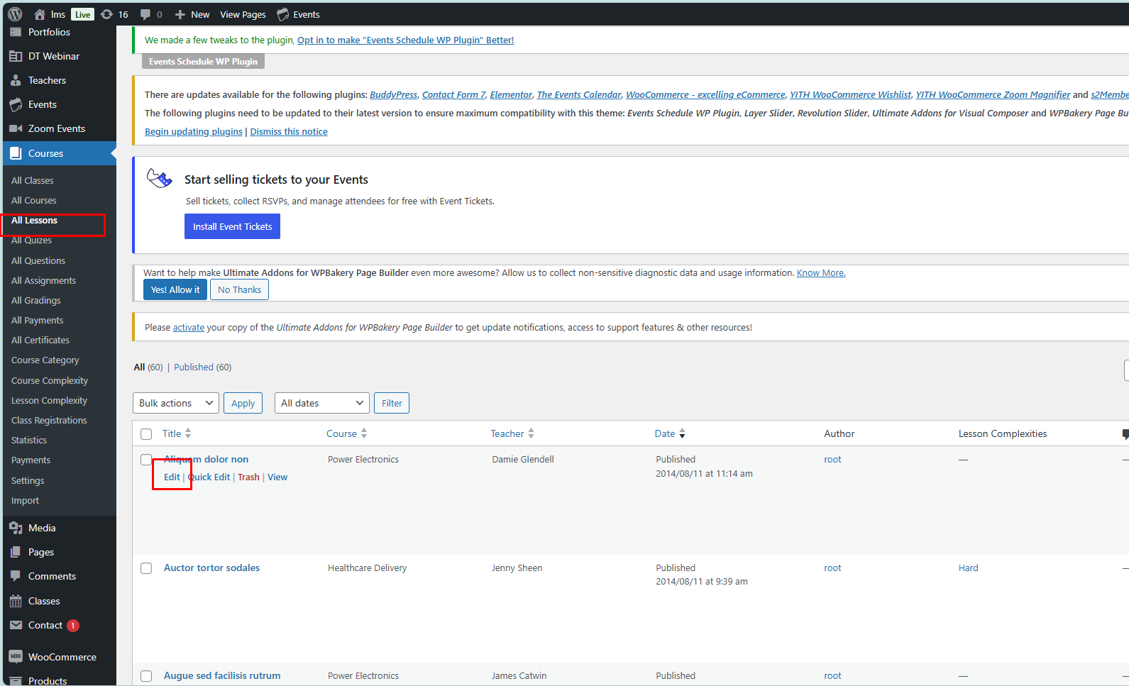The image size is (1129, 686).
Task: Click Install Event Tickets button
Action: pos(232,226)
